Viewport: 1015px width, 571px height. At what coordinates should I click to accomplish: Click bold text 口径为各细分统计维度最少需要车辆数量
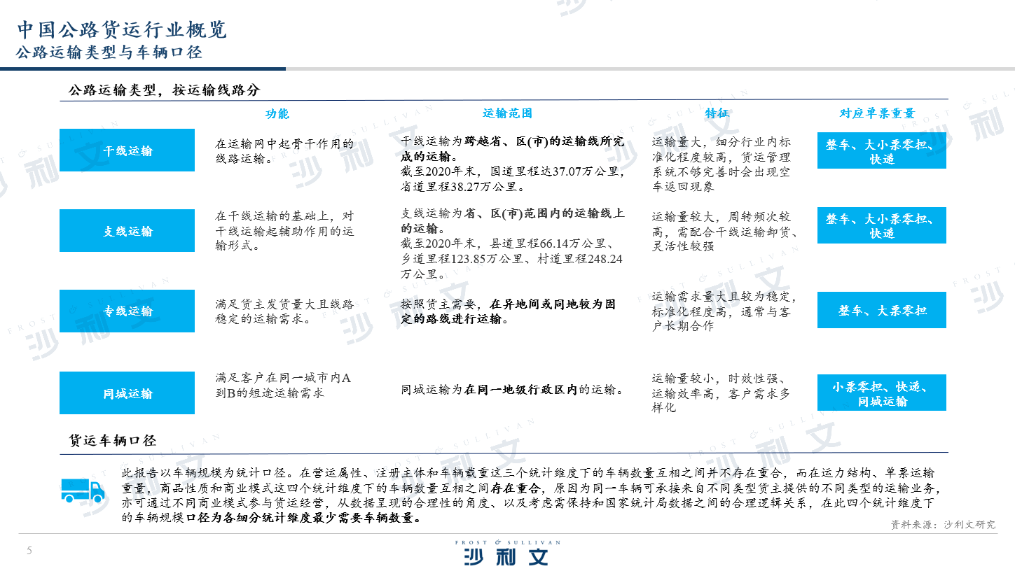pos(304,518)
